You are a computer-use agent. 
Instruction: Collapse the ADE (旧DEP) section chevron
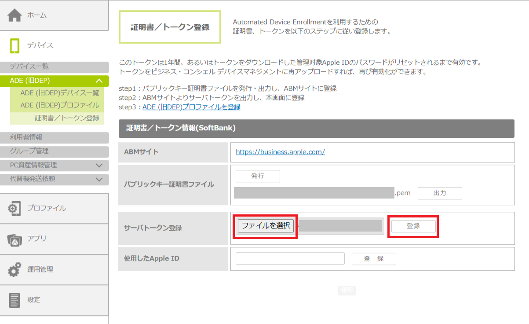(x=99, y=81)
